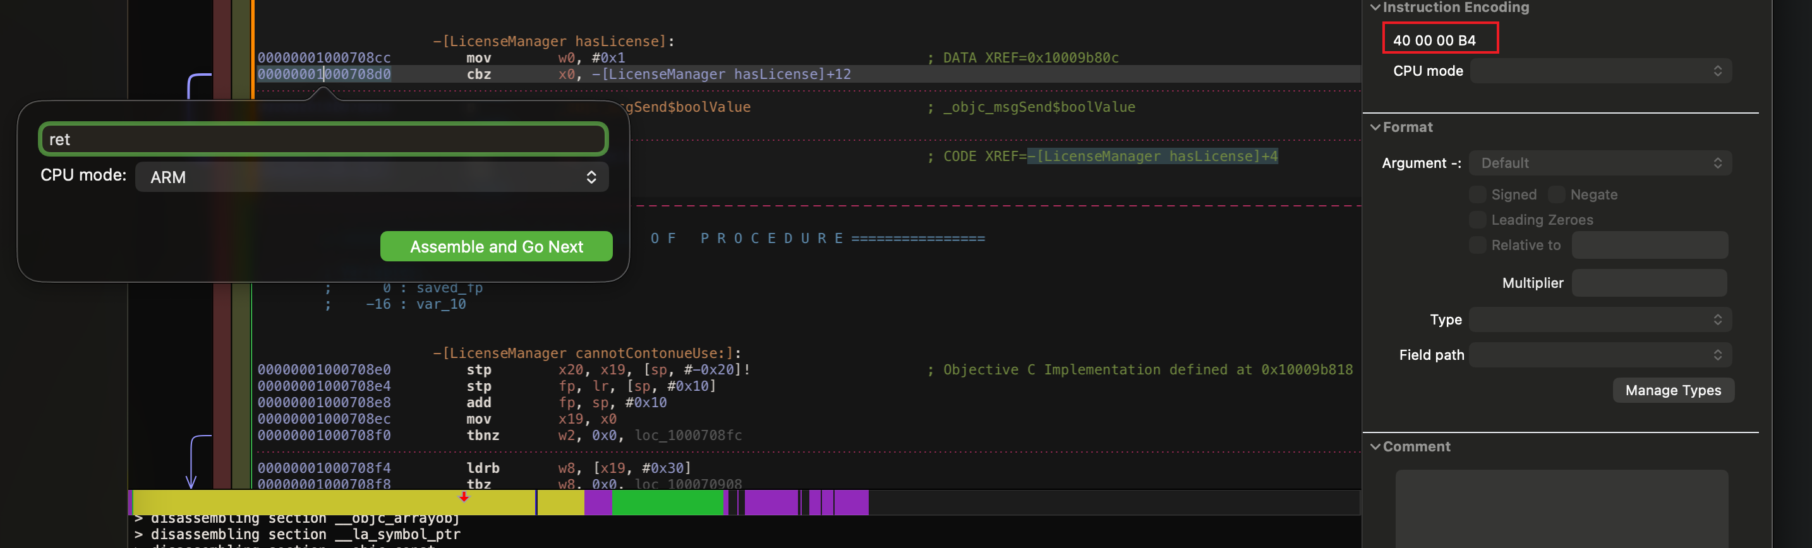Click 'Objective C Implementation defined at 0x10009b818' comment
This screenshot has width=1812, height=548.
click(x=1148, y=369)
